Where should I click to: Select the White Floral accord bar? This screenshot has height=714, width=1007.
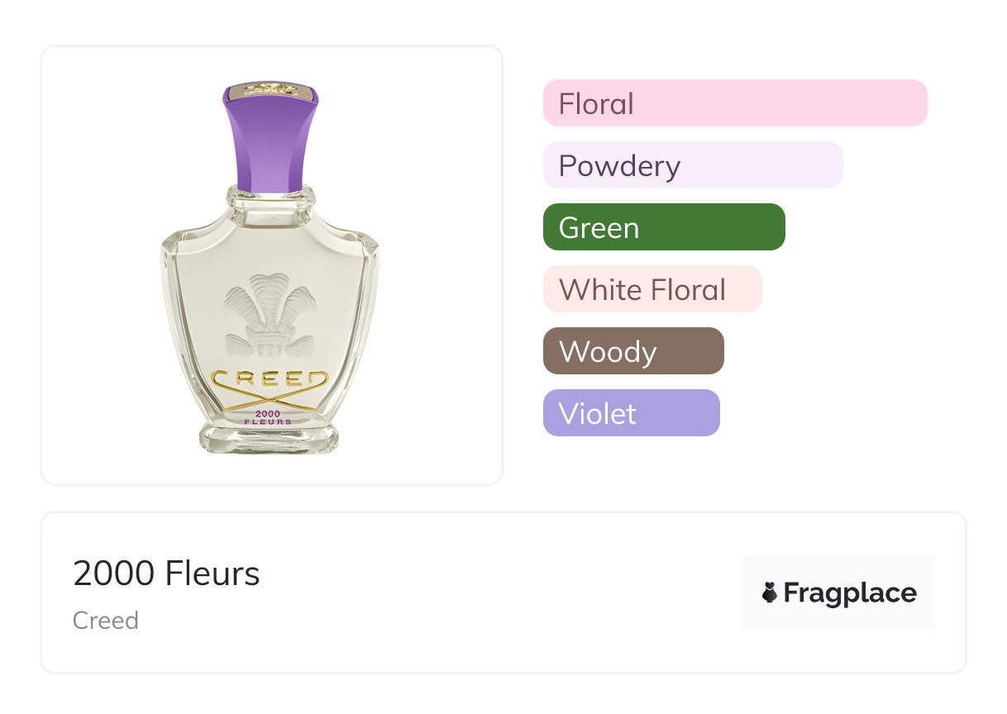coord(651,289)
